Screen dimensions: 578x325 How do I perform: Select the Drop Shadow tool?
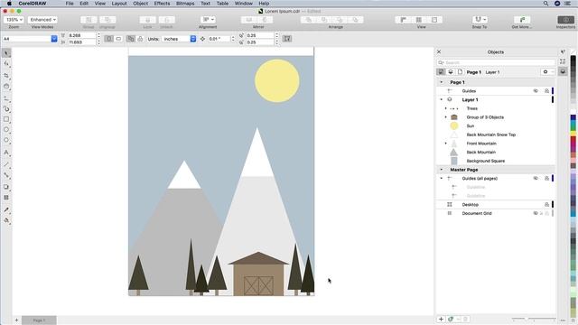click(x=6, y=187)
